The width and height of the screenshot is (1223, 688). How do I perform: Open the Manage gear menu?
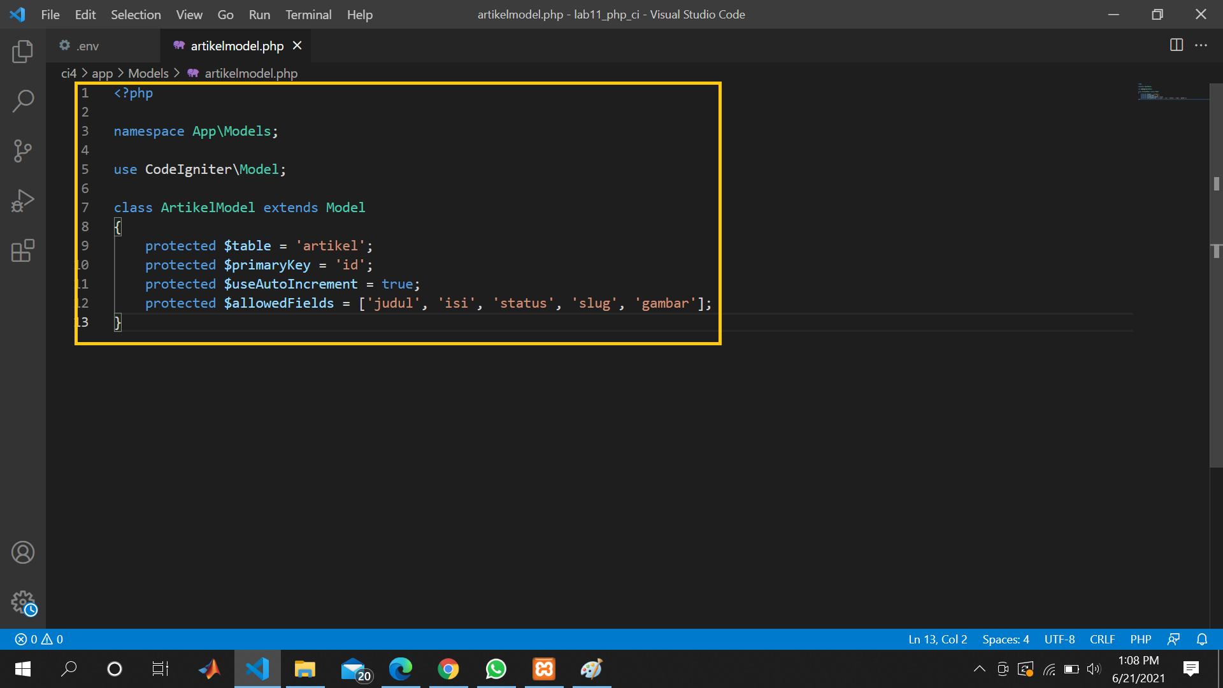pyautogui.click(x=23, y=603)
